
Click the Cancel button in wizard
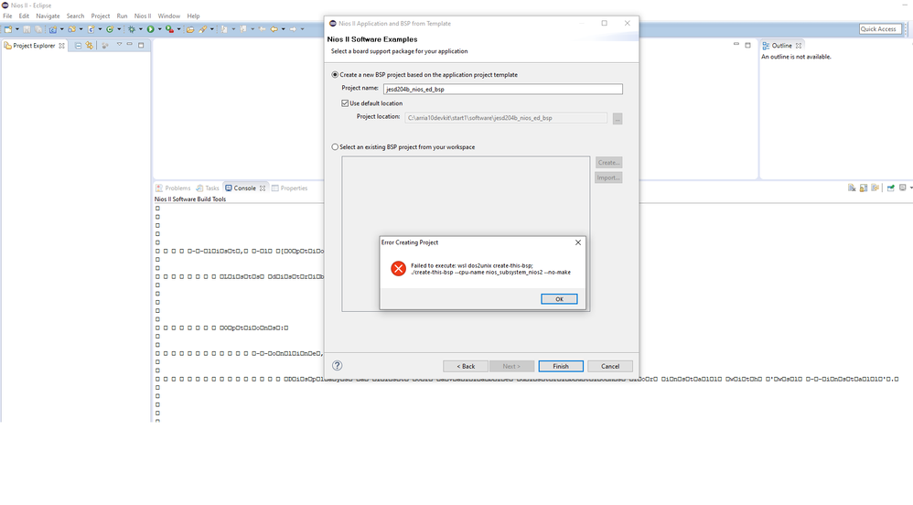(x=610, y=366)
